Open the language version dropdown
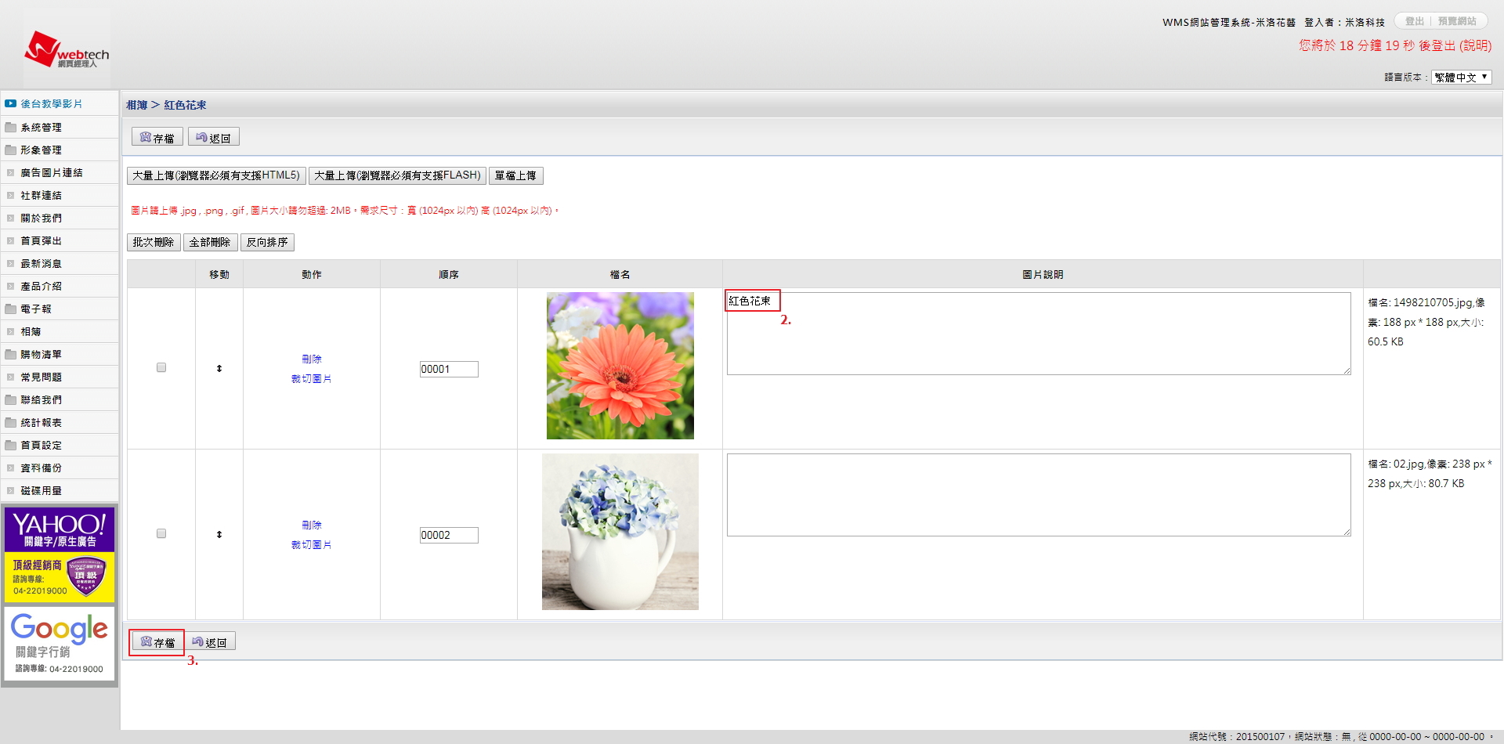 click(1461, 78)
